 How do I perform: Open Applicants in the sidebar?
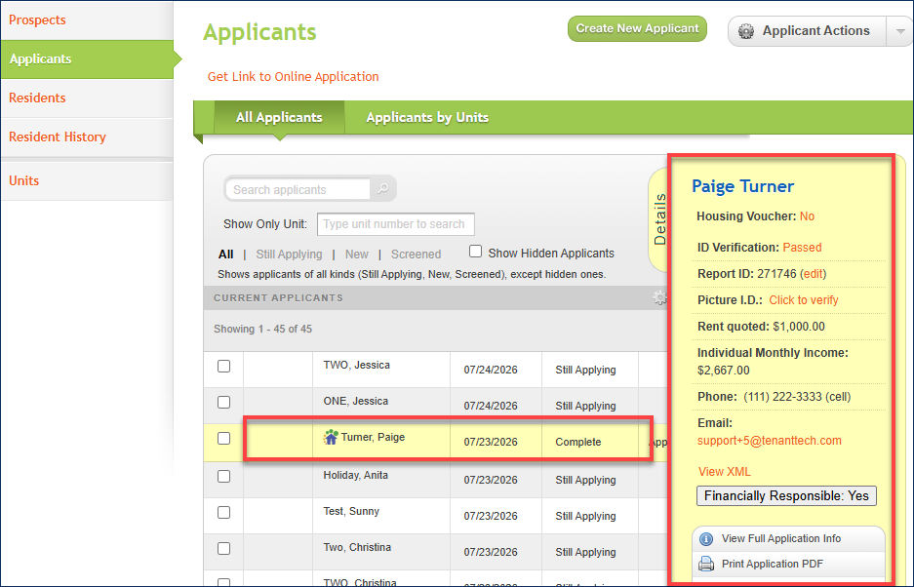tap(87, 59)
